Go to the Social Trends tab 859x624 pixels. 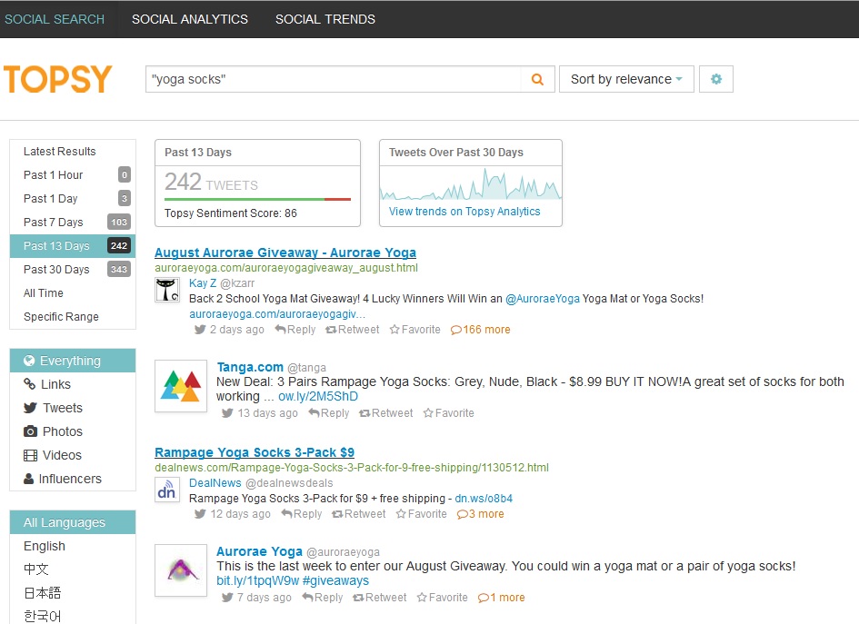tap(325, 19)
